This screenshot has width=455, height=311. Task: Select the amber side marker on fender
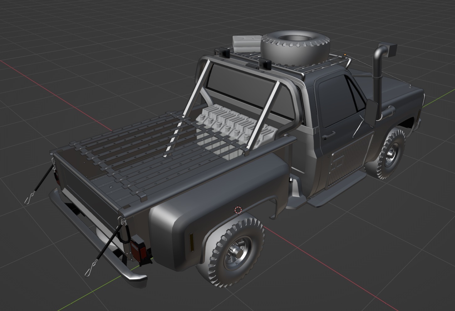tap(192, 242)
